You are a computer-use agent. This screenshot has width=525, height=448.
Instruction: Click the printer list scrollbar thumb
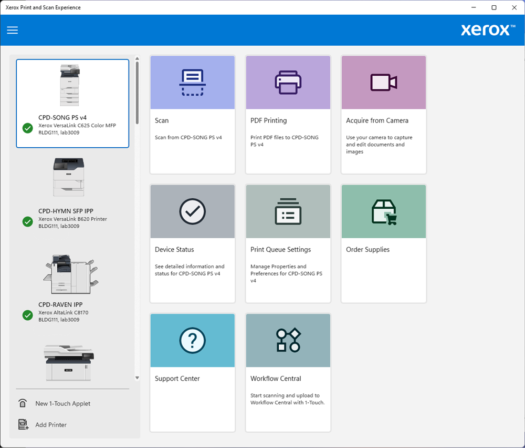137,93
